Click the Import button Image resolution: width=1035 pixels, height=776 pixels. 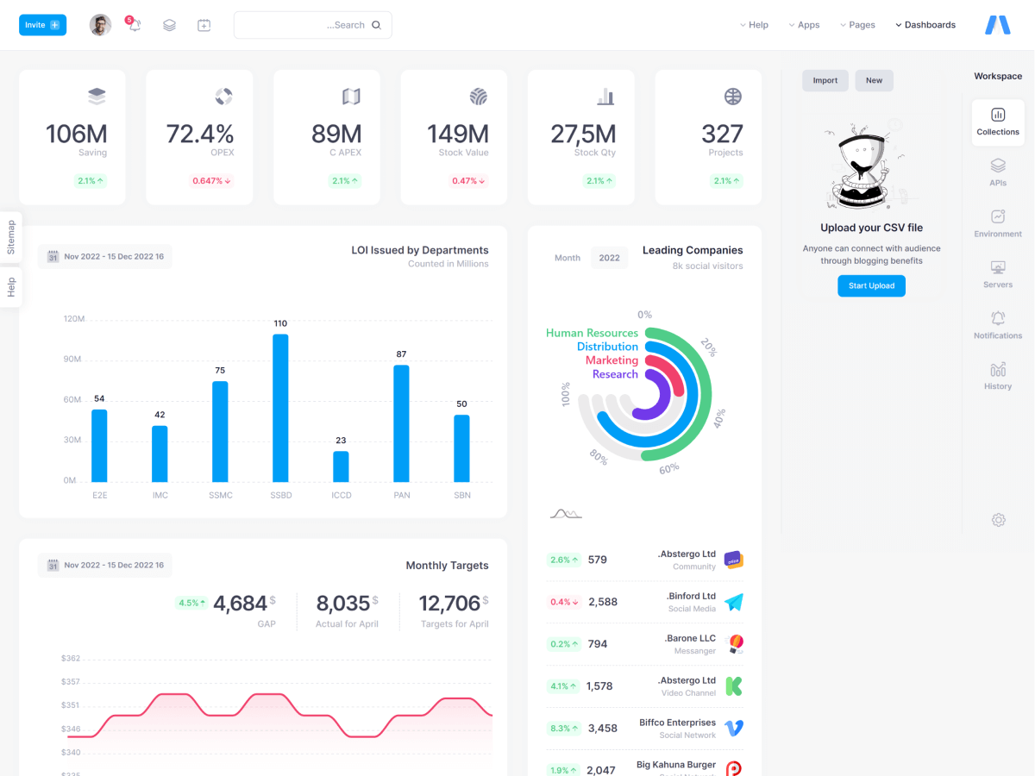[x=825, y=80]
